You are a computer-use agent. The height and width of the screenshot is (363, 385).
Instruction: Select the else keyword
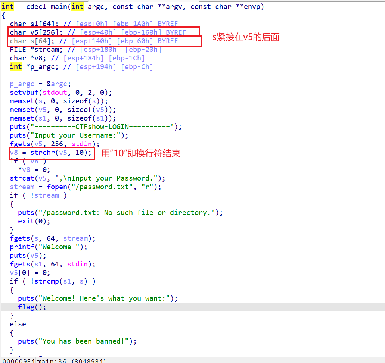(x=18, y=324)
